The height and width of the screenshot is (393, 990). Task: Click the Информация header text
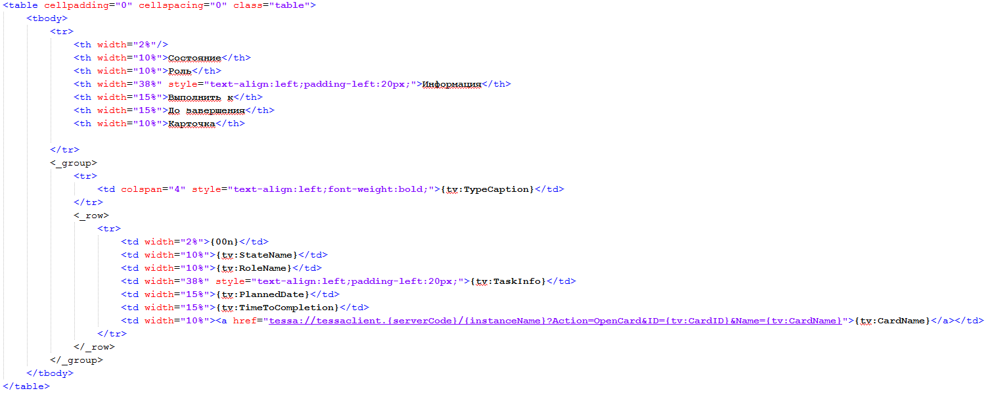451,84
